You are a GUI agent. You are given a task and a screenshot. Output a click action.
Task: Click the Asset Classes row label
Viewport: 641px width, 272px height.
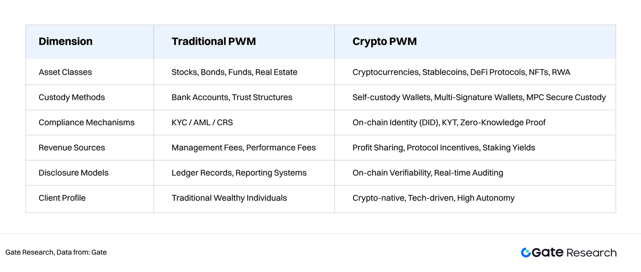65,72
